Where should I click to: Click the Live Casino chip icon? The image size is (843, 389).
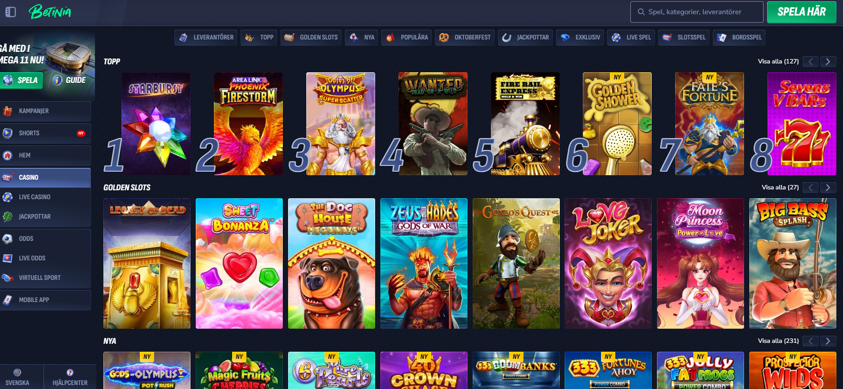click(8, 197)
